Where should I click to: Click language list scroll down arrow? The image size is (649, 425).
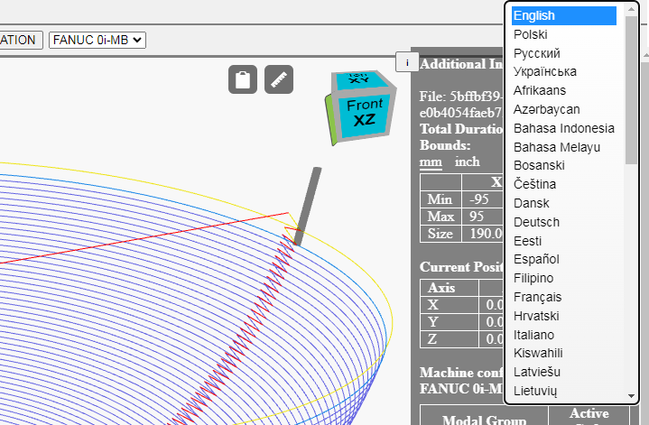coord(631,396)
